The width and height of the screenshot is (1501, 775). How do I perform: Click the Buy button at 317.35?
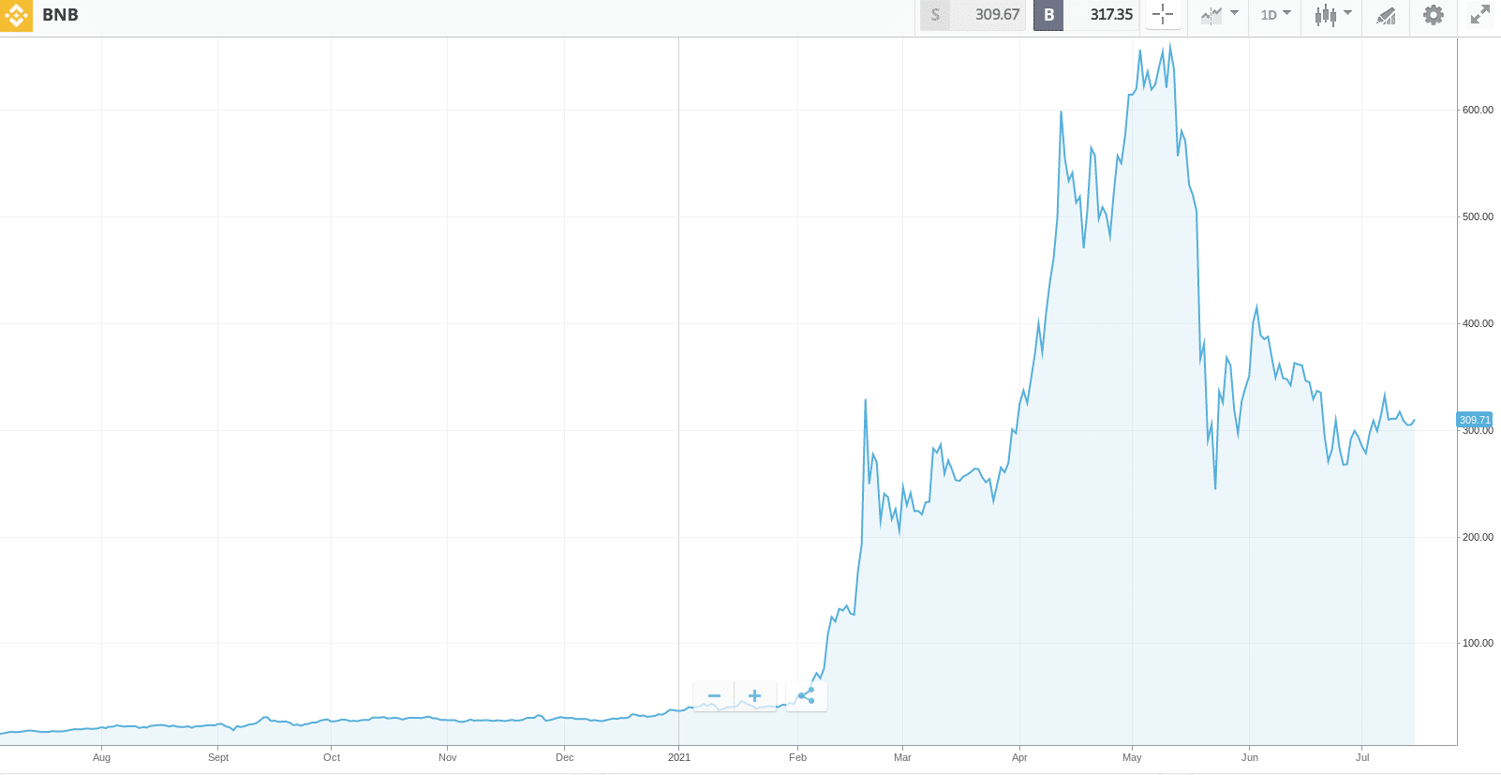point(1086,15)
